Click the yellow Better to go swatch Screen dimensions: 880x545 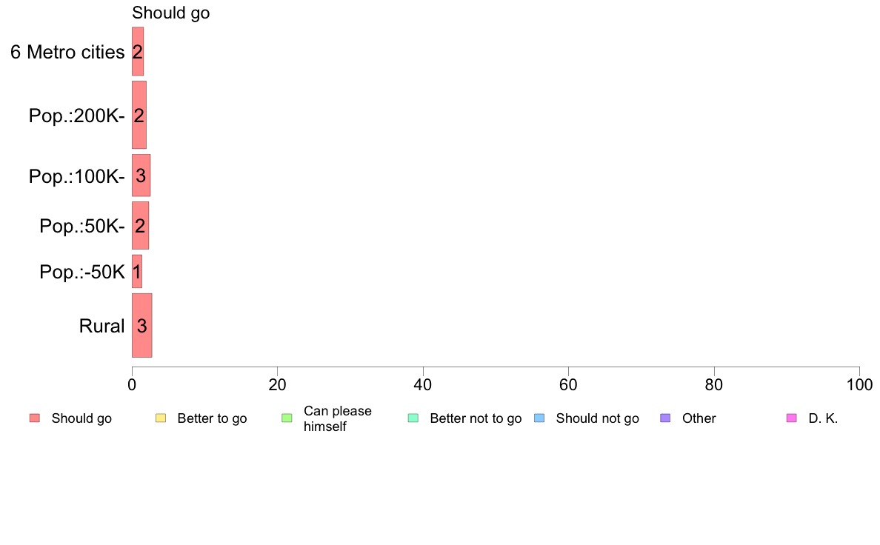pyautogui.click(x=161, y=418)
